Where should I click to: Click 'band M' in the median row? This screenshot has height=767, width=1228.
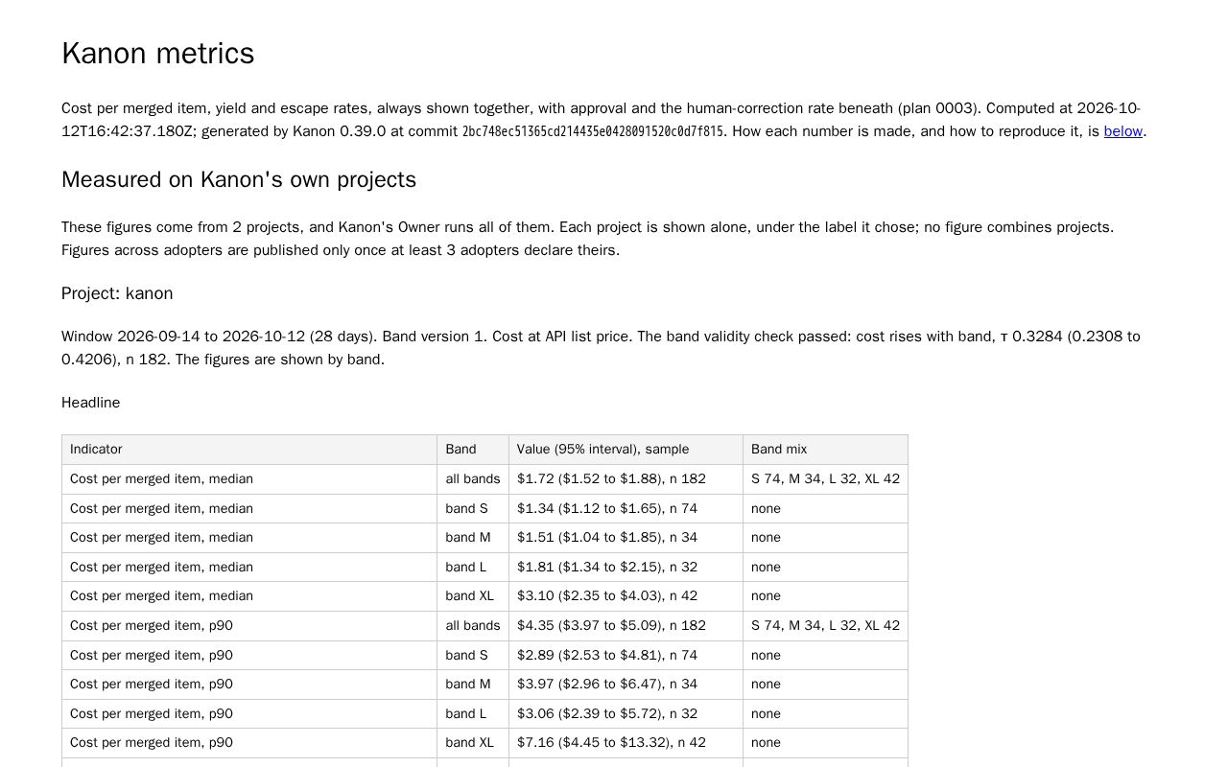(473, 538)
